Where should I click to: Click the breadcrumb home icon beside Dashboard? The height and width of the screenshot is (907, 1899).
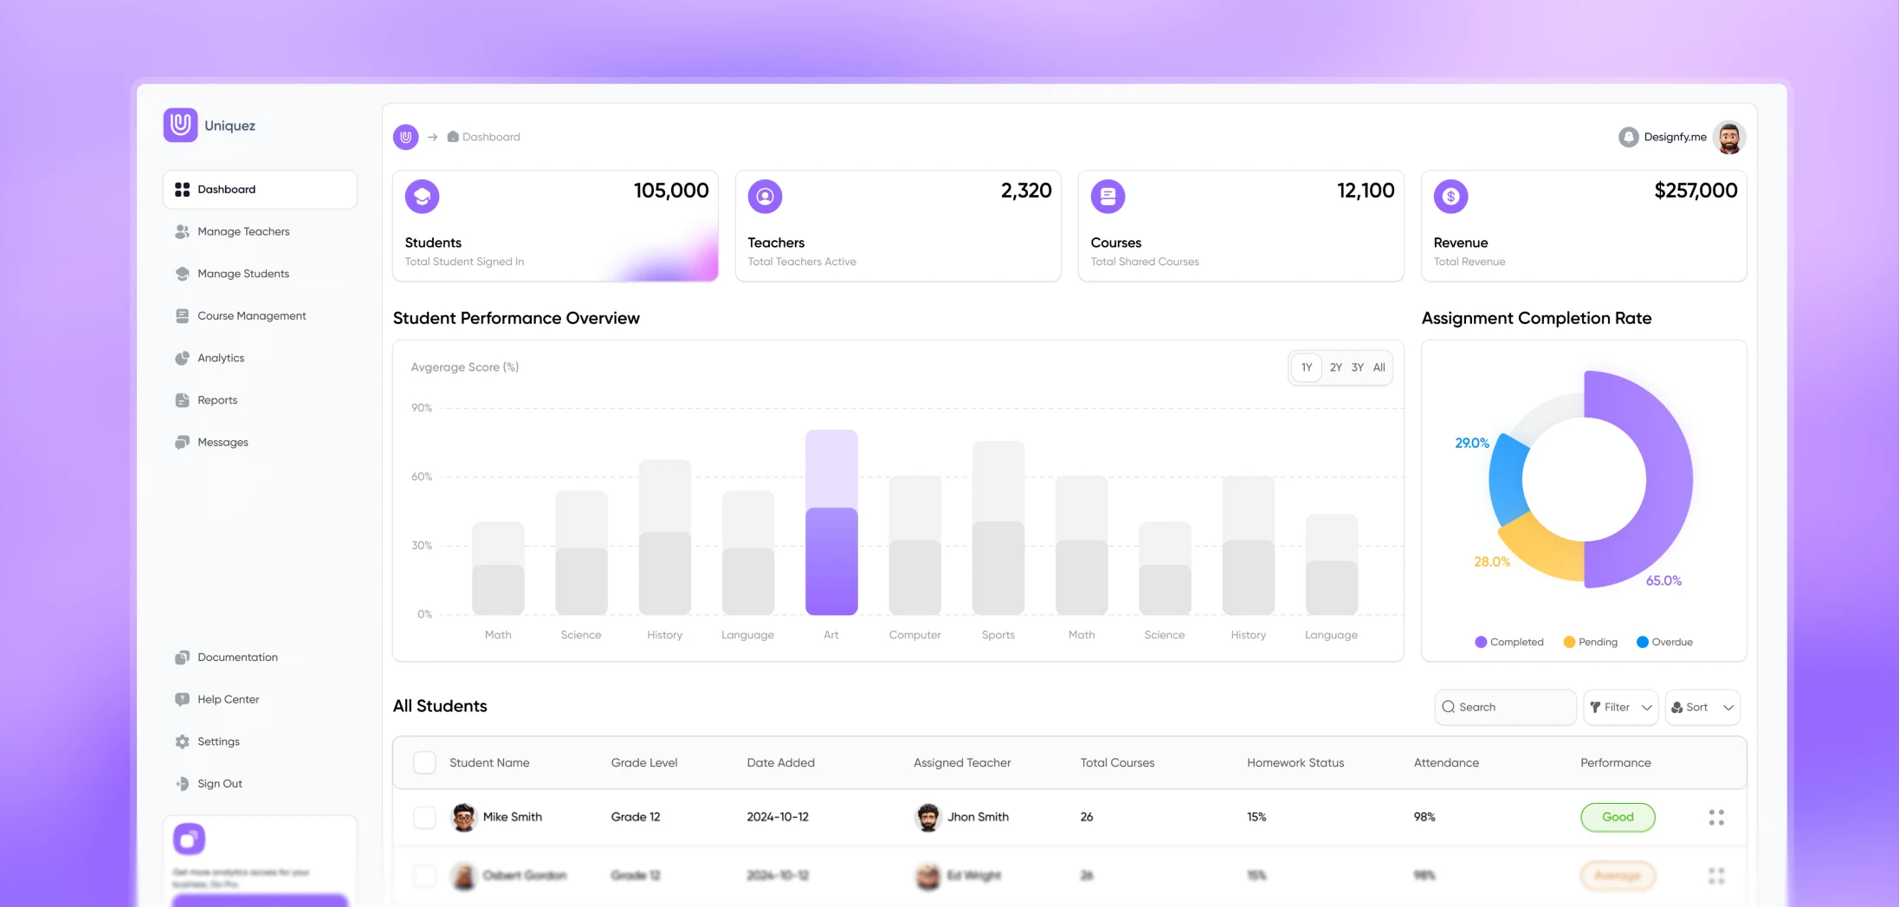(x=453, y=137)
